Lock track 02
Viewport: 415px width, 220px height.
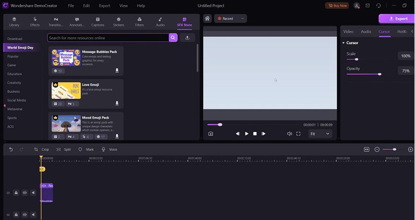[x=16, y=215]
